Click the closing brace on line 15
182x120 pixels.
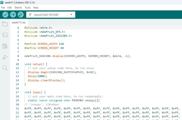(25, 84)
